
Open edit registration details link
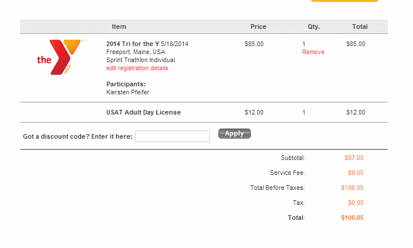137,68
